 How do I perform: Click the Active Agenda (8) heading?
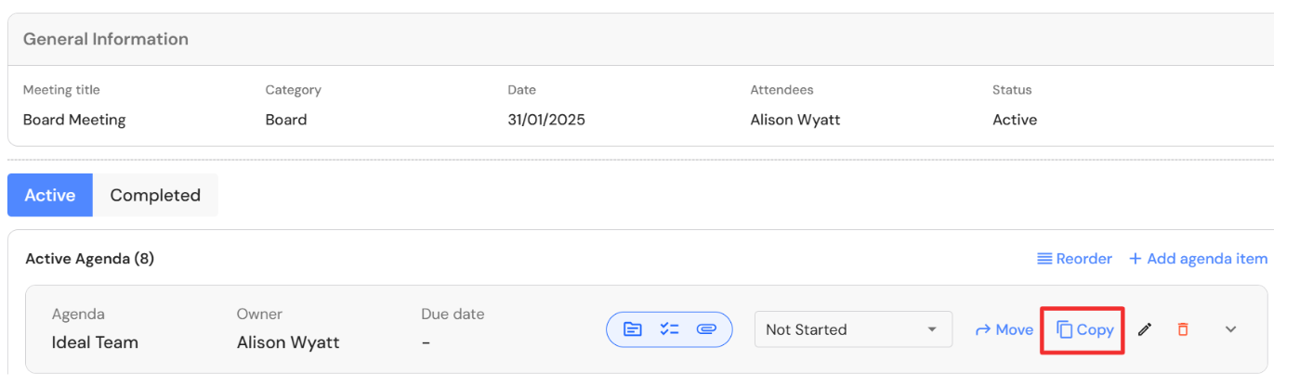(x=89, y=259)
